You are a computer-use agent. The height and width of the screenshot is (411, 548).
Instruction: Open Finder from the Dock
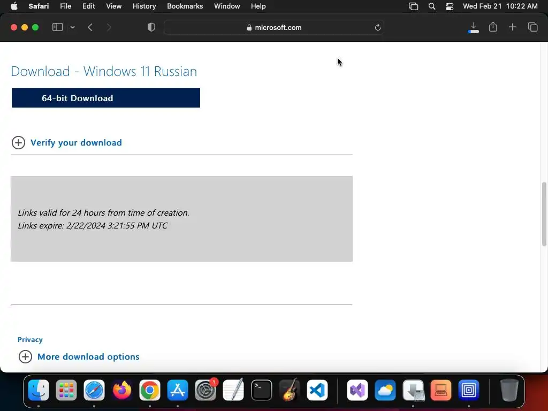(39, 390)
